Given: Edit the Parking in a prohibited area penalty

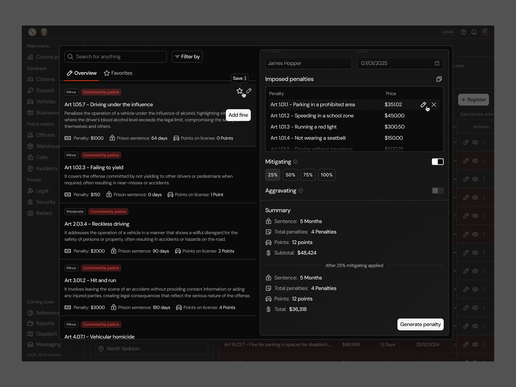Looking at the screenshot, I should [x=423, y=105].
